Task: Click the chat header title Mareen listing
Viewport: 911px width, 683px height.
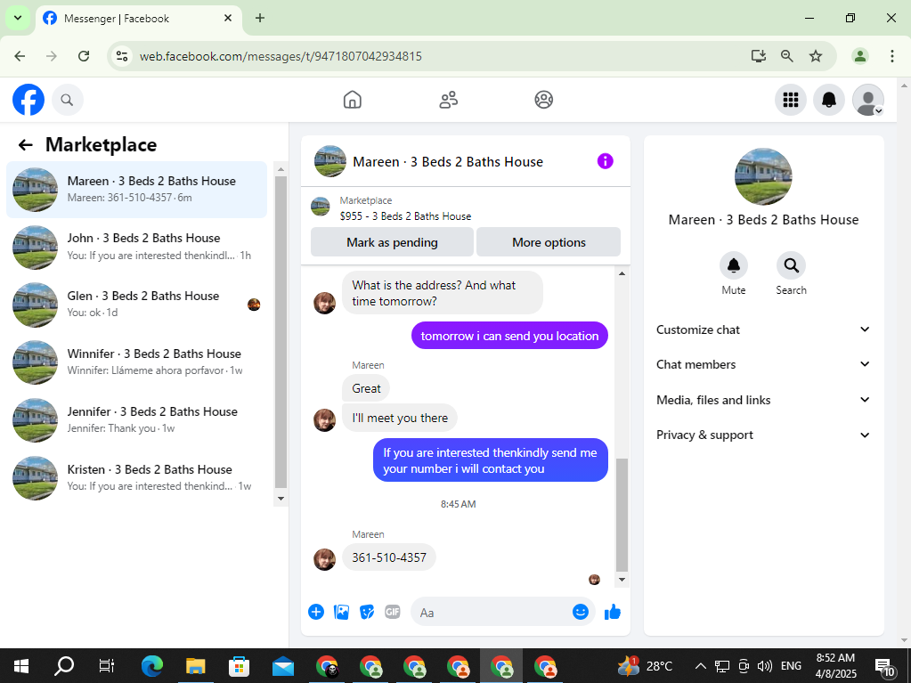Action: [447, 161]
